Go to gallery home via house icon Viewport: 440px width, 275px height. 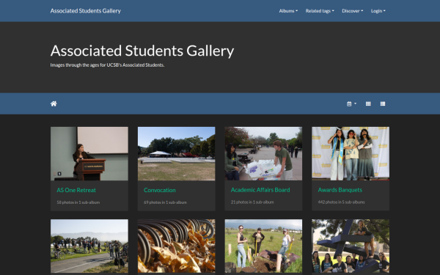pyautogui.click(x=54, y=104)
